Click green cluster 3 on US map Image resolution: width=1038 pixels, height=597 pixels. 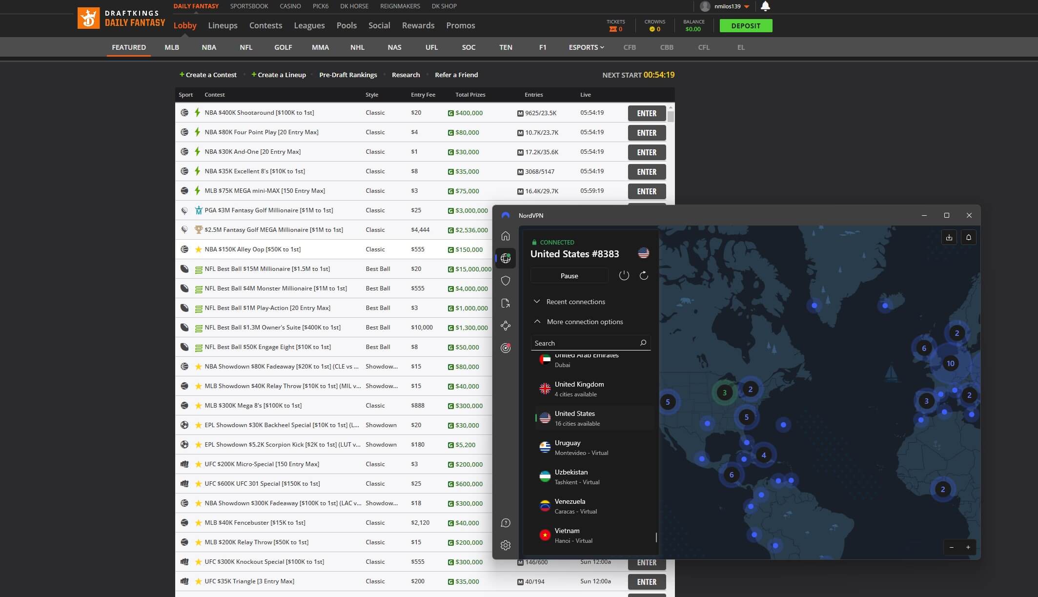click(724, 392)
